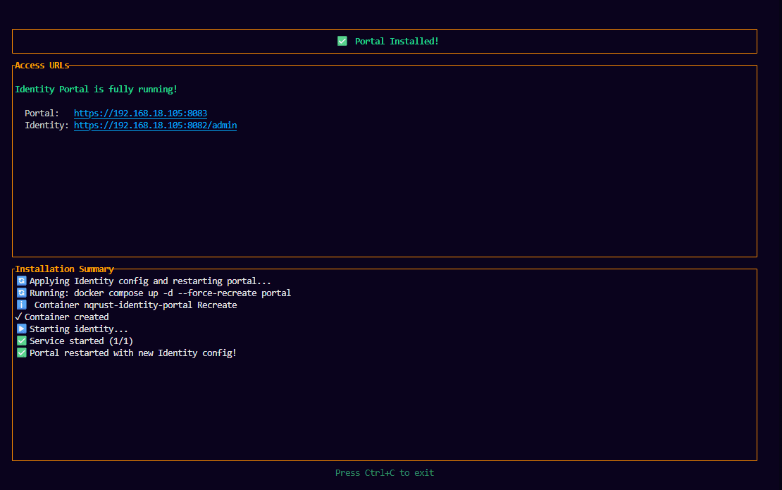Click green check beside Service started
This screenshot has height=490, width=782.
point(21,341)
